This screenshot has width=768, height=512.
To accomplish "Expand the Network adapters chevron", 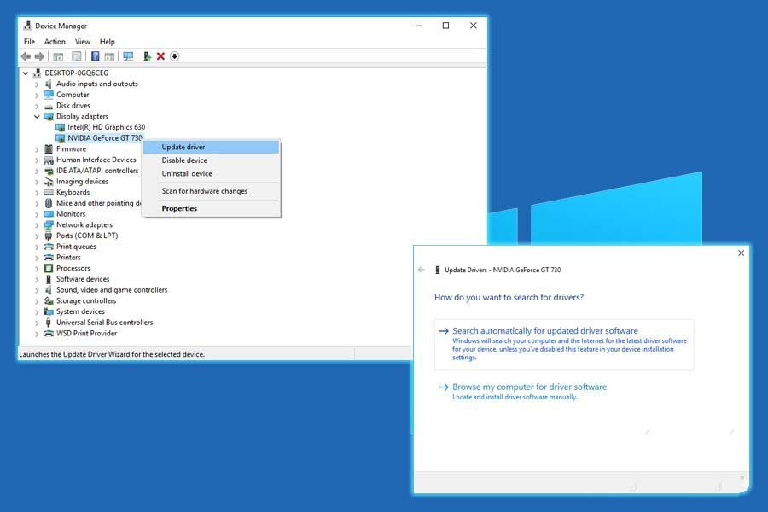I will pyautogui.click(x=37, y=225).
